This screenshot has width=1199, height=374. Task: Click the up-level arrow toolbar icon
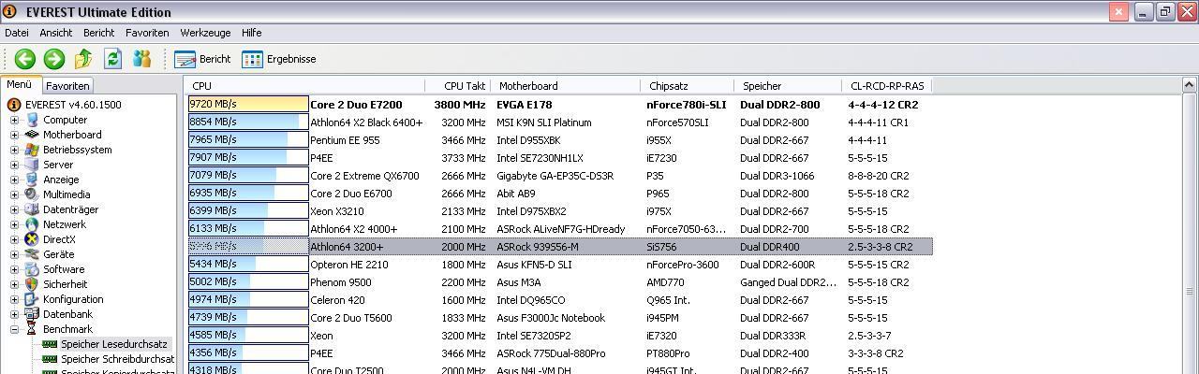click(x=83, y=59)
